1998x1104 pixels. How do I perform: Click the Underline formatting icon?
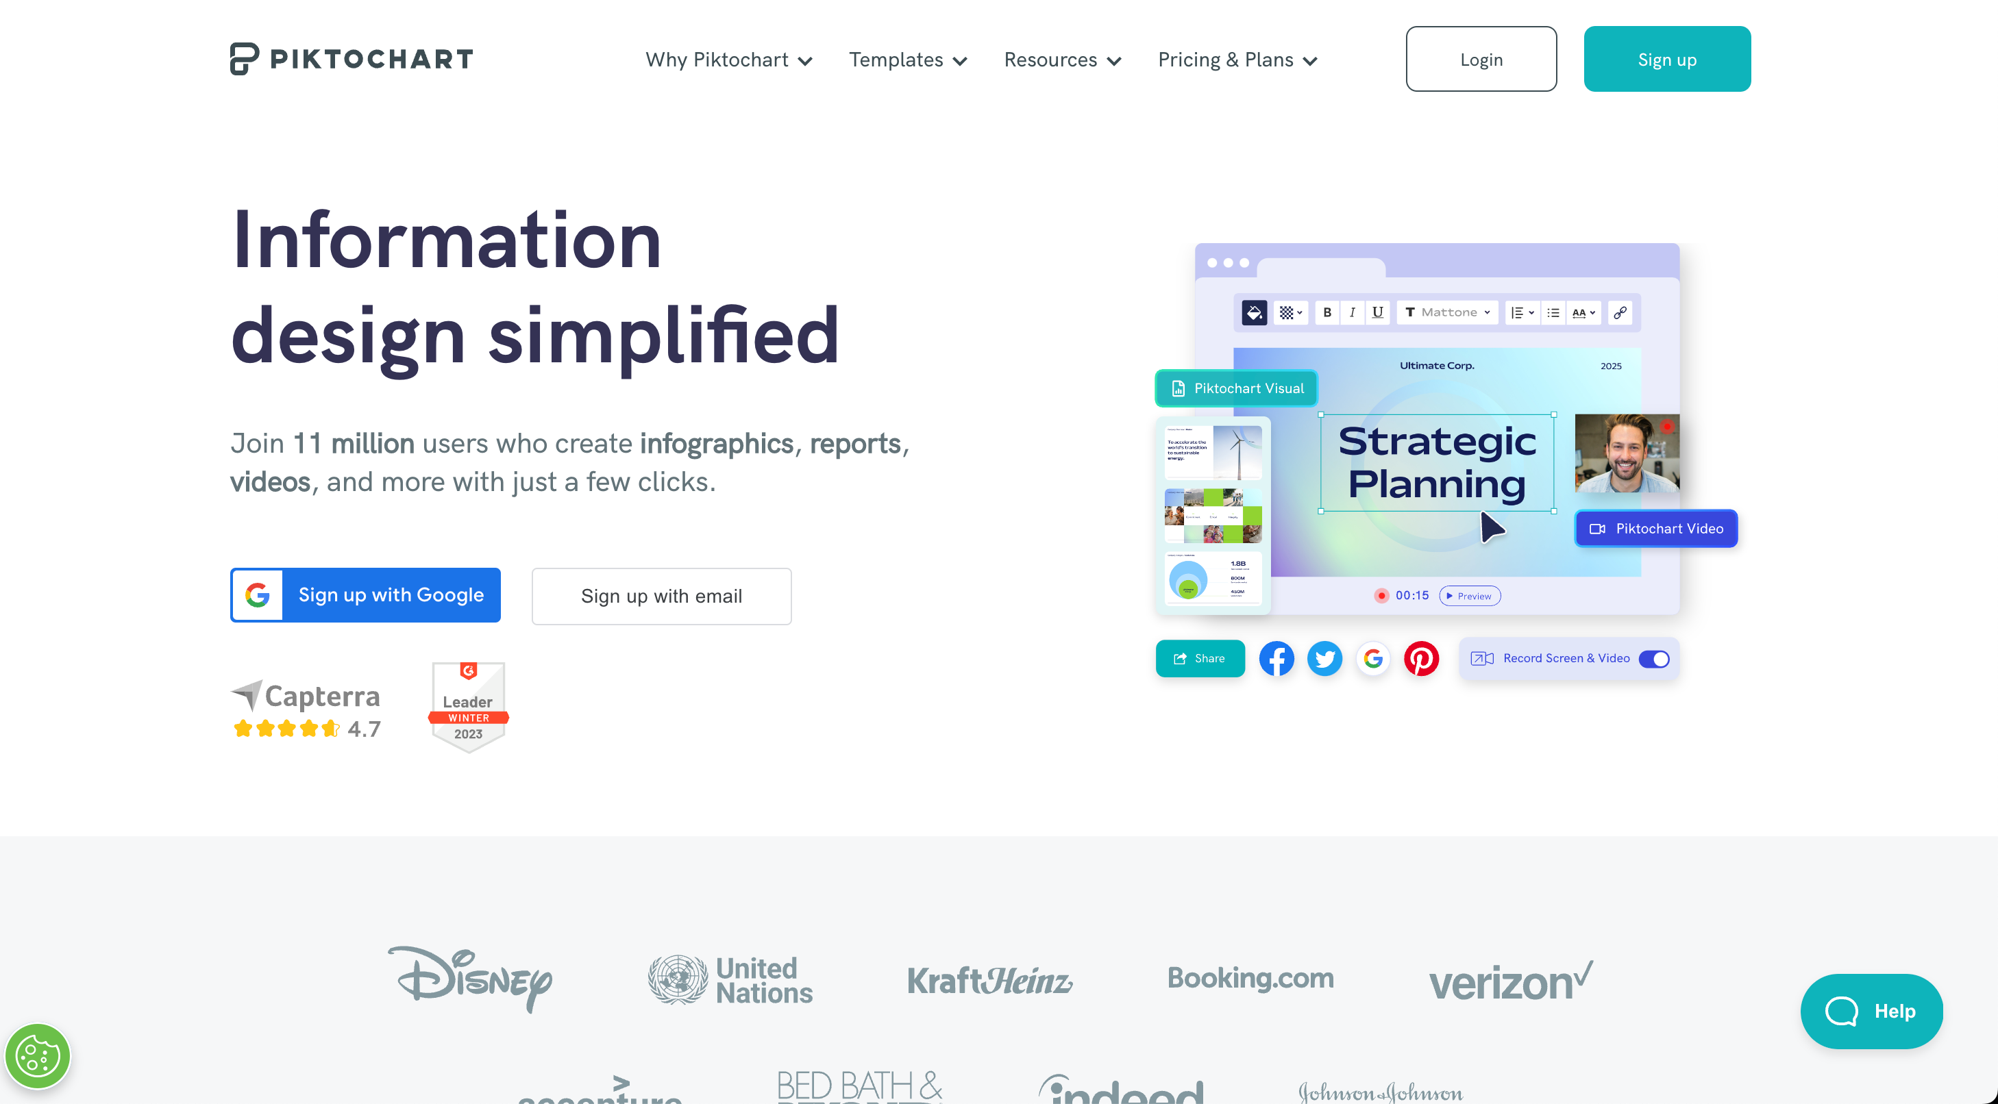[x=1378, y=314]
